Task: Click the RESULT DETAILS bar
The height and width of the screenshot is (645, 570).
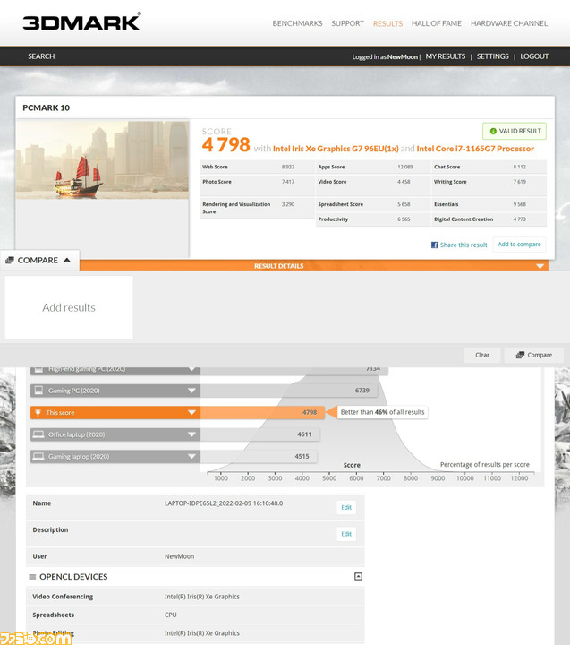Action: 314,266
